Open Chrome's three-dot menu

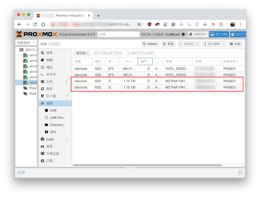click(241, 25)
